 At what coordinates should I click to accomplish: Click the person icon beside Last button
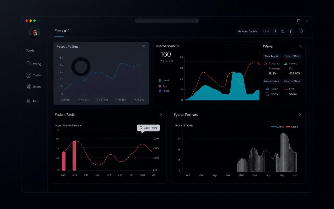275,31
